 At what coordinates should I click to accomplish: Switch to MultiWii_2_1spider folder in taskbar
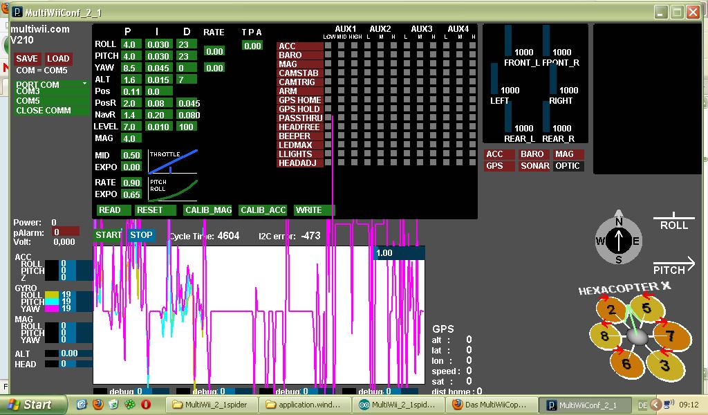(213, 405)
